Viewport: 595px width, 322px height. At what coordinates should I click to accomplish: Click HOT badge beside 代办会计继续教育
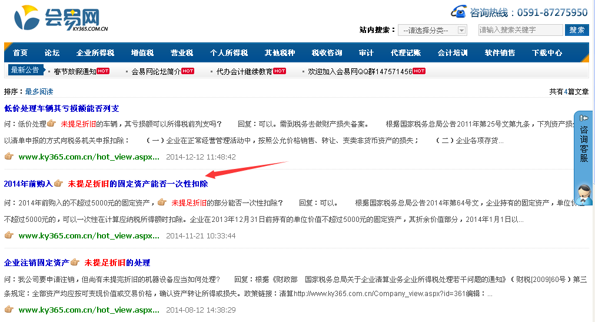280,71
